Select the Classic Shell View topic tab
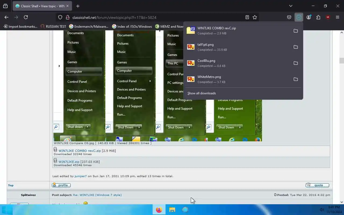 coord(42,6)
